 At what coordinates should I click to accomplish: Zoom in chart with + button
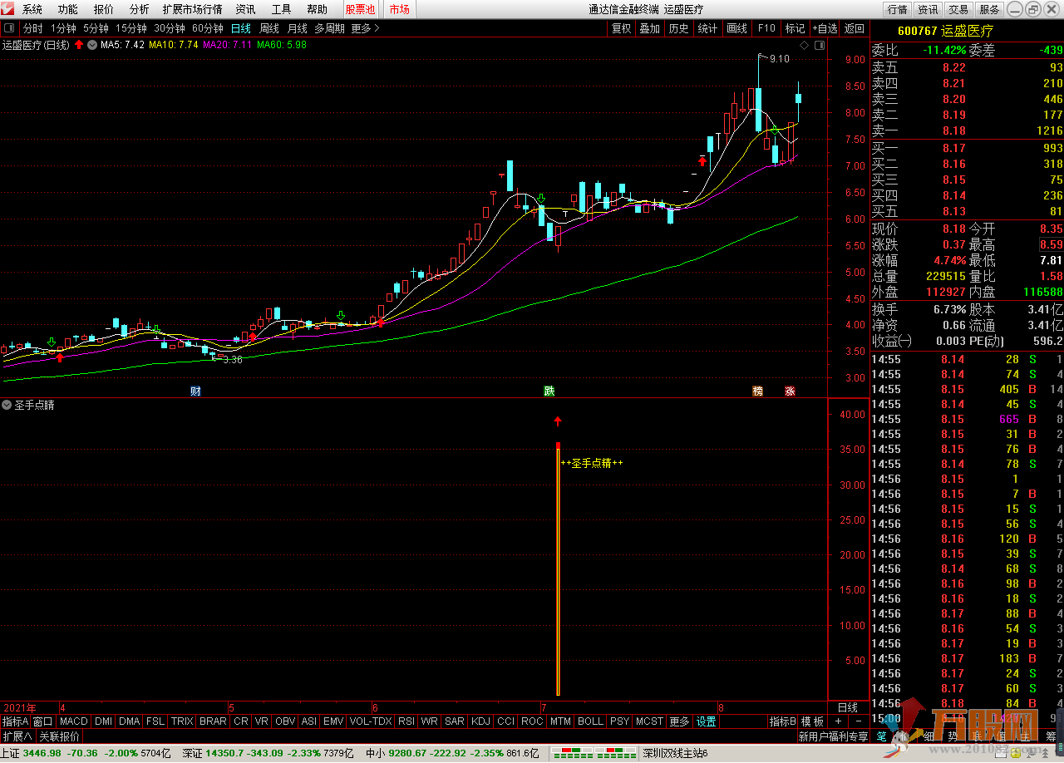click(x=838, y=721)
